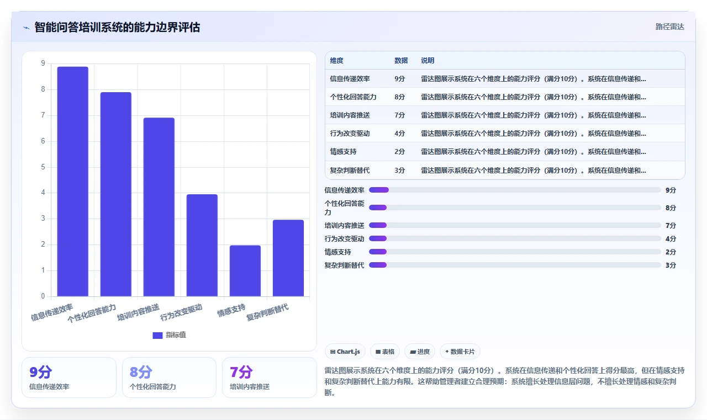Click the summary paragraph below the tags
Screen dimensions: 707x420
click(x=505, y=382)
